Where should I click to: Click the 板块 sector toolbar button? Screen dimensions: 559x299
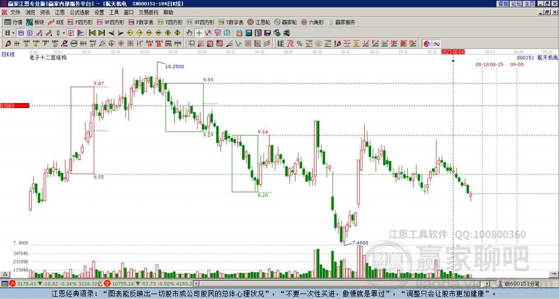pos(35,22)
